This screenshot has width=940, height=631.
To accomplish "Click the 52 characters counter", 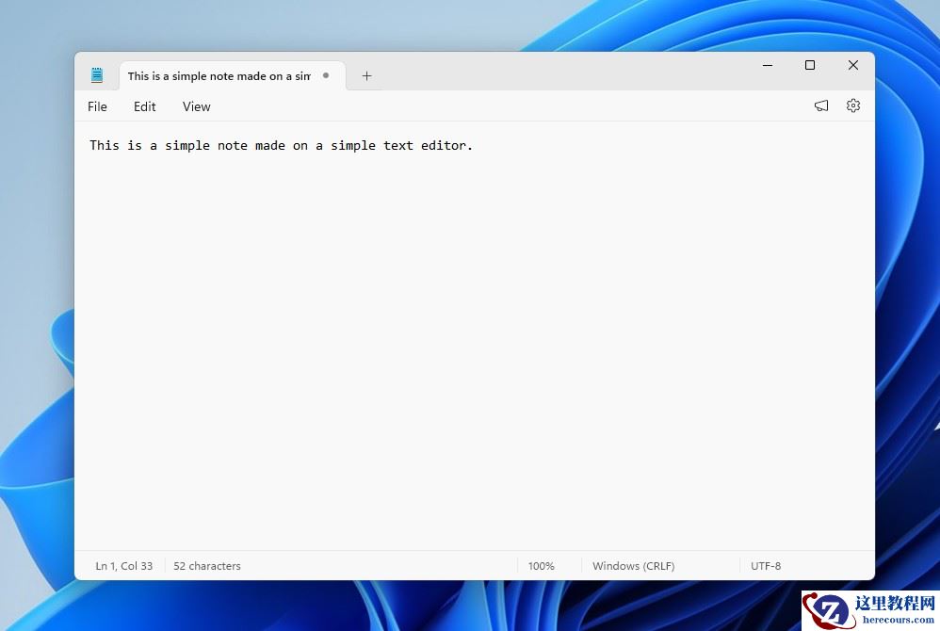I will tap(206, 566).
